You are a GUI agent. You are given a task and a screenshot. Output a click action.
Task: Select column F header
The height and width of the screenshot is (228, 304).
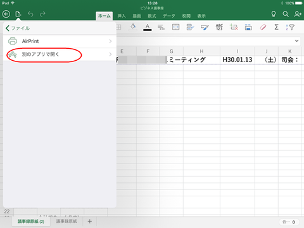(x=148, y=51)
